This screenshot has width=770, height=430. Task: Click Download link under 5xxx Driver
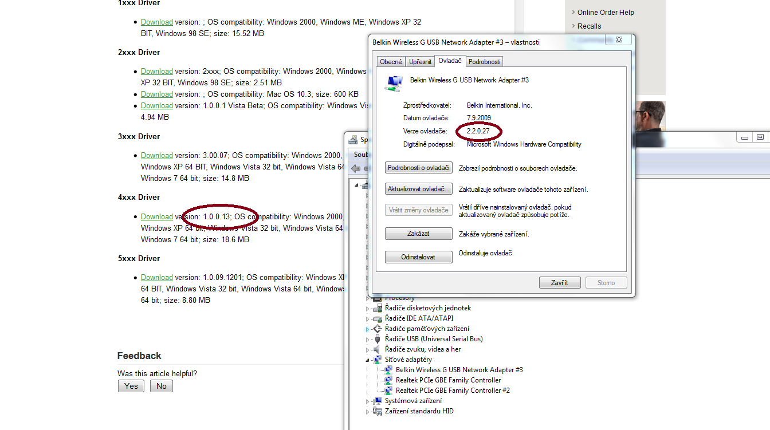(157, 277)
